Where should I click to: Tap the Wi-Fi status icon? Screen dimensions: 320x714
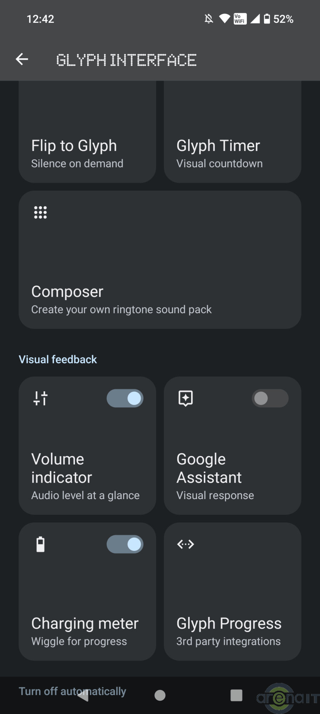click(224, 19)
